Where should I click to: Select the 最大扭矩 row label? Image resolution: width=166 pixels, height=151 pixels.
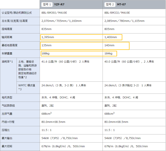7,146
